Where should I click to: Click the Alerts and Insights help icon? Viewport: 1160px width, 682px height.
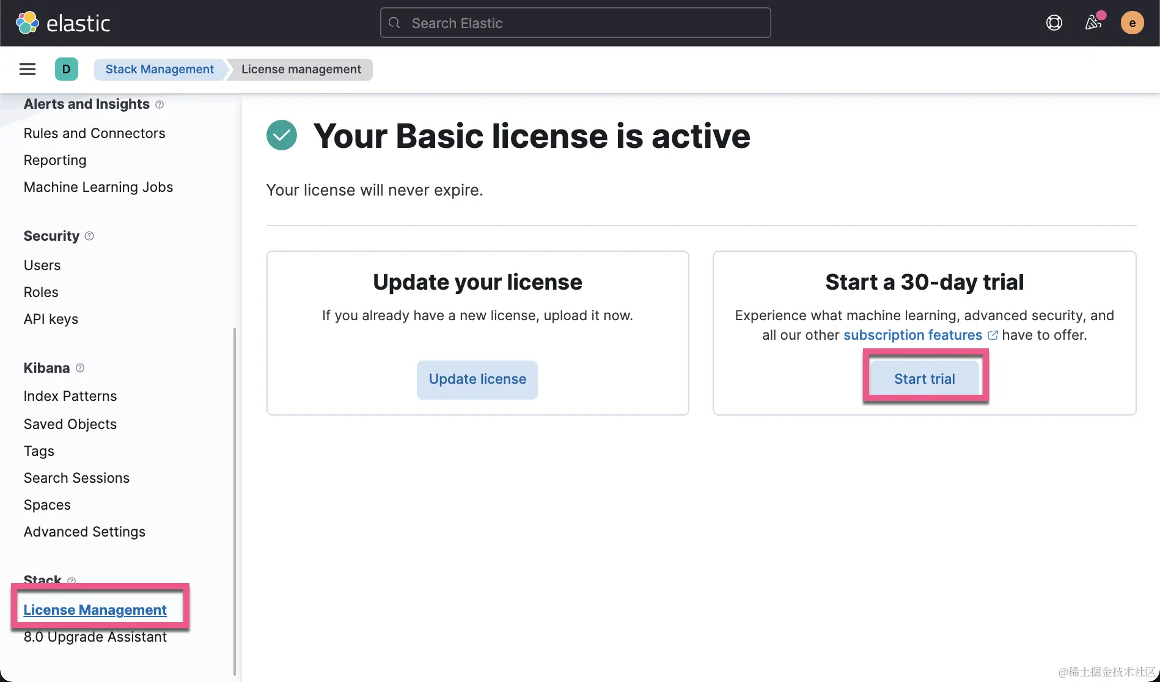tap(160, 105)
